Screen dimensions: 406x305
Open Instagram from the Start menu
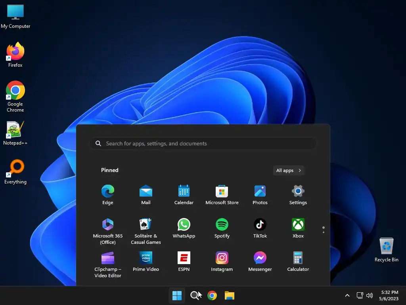[x=222, y=262]
